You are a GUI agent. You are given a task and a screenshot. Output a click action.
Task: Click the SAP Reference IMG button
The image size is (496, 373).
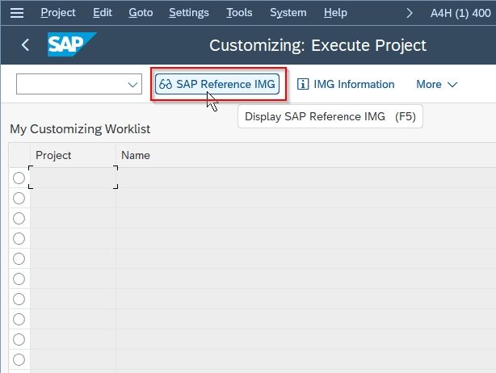[217, 84]
